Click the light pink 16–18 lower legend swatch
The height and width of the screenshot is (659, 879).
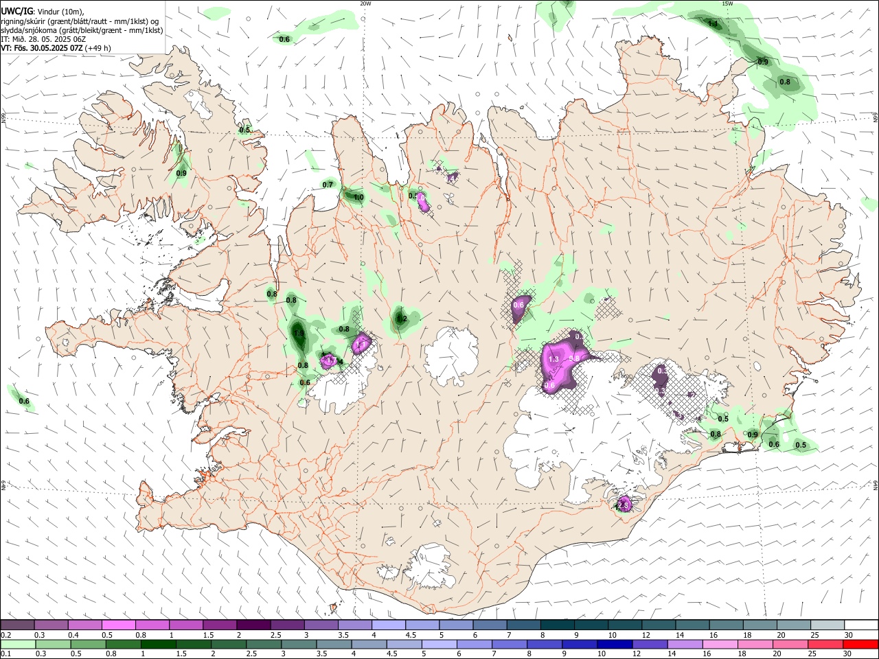pyautogui.click(x=720, y=644)
